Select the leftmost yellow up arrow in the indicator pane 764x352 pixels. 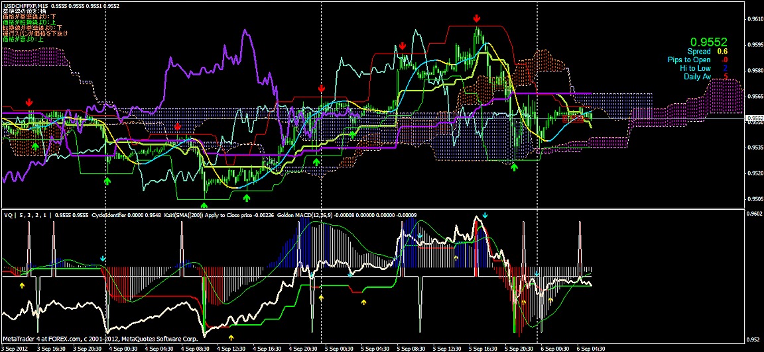(x=22, y=285)
